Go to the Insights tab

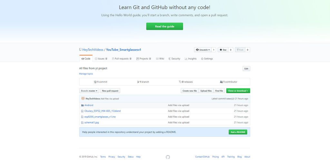(x=190, y=59)
